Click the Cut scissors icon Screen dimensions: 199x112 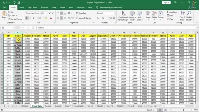pos(9,12)
